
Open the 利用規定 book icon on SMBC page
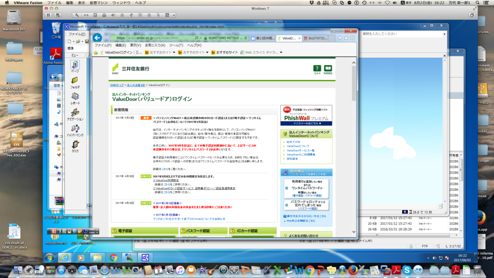tap(328, 69)
